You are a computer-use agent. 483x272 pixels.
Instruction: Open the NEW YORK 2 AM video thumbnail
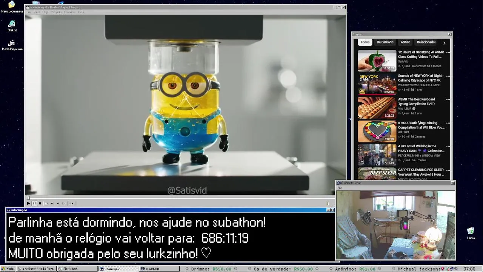(x=377, y=84)
